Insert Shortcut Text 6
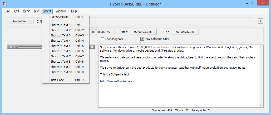 pos(65,51)
